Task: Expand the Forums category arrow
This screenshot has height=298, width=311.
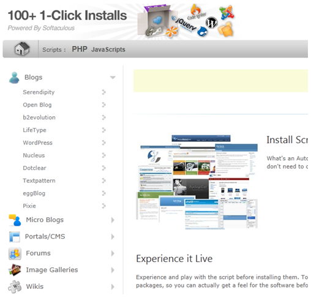Action: (113, 253)
